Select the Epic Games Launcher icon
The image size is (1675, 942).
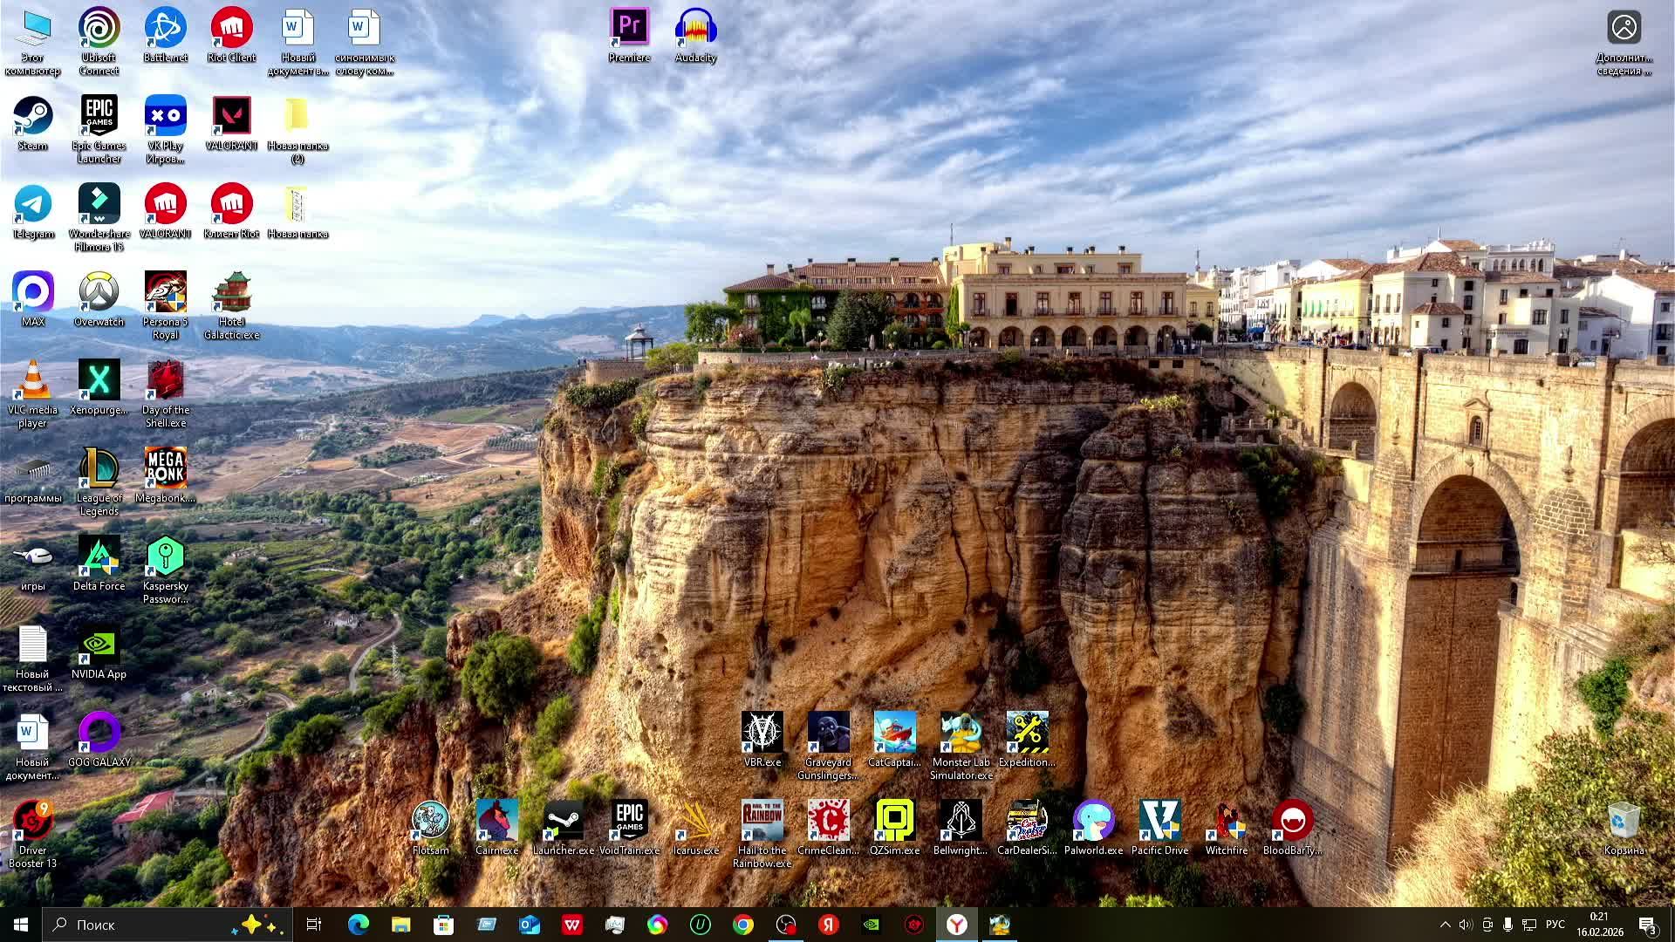pyautogui.click(x=99, y=117)
